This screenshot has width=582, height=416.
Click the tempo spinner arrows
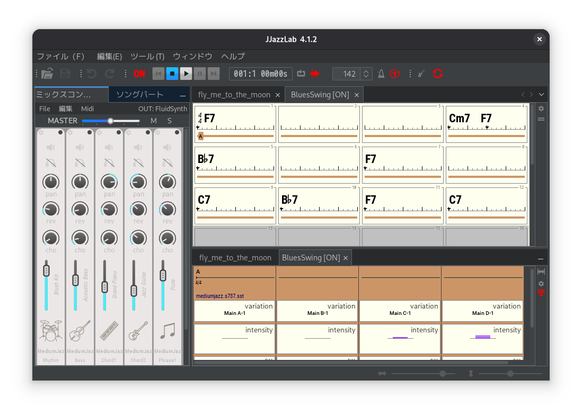[x=366, y=74]
